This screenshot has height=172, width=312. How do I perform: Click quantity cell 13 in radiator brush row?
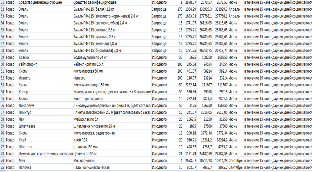175,133
